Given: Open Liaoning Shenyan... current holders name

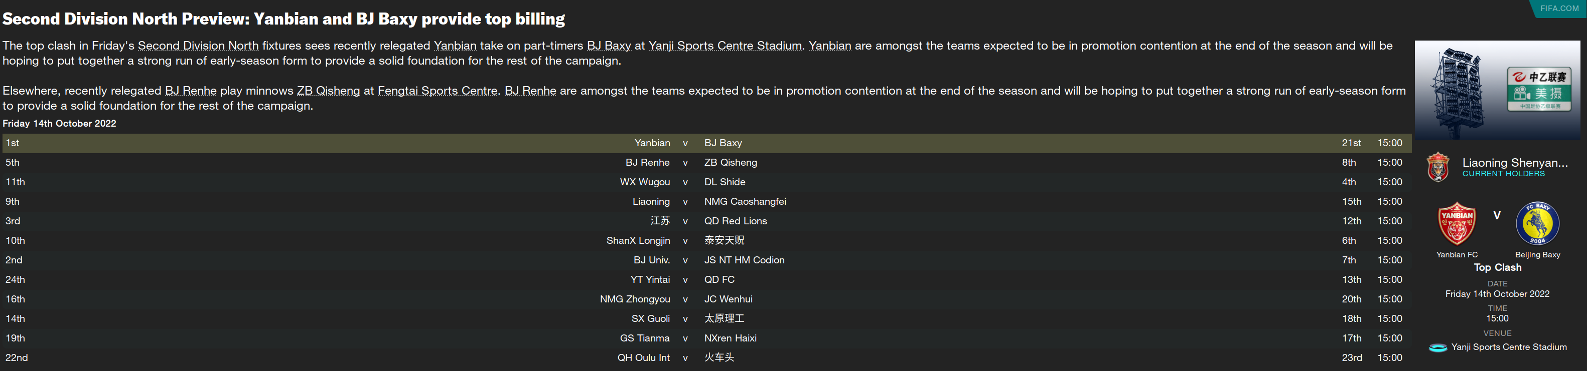Looking at the screenshot, I should 1515,162.
